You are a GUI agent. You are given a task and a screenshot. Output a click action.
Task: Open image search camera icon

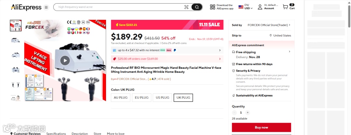pos(186,7)
